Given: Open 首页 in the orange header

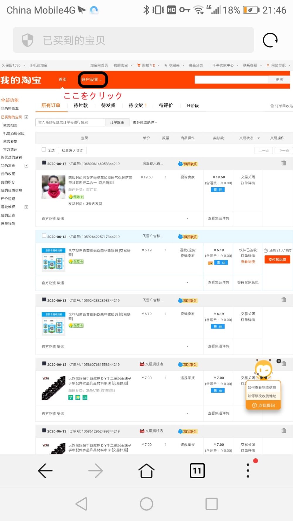Looking at the screenshot, I should click(x=62, y=79).
